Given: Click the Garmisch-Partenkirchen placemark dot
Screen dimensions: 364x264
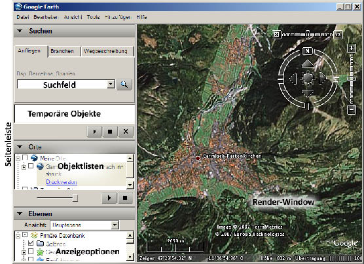Looking at the screenshot, I should tap(198, 158).
